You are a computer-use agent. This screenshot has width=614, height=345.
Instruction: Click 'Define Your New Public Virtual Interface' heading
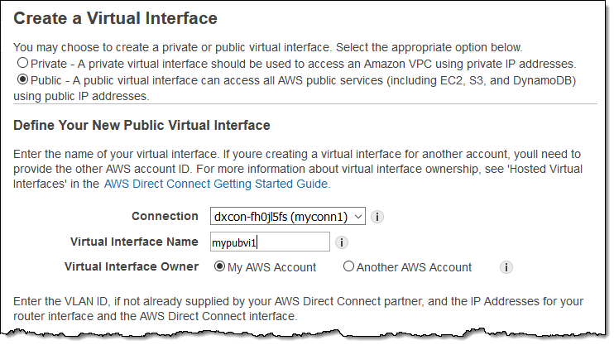point(142,125)
